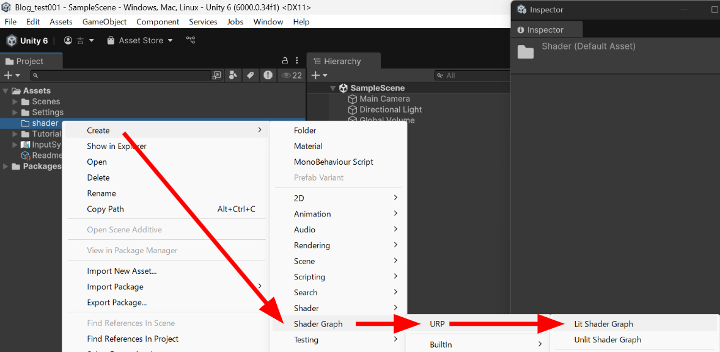Expand the Settings folder arrow

(x=15, y=112)
